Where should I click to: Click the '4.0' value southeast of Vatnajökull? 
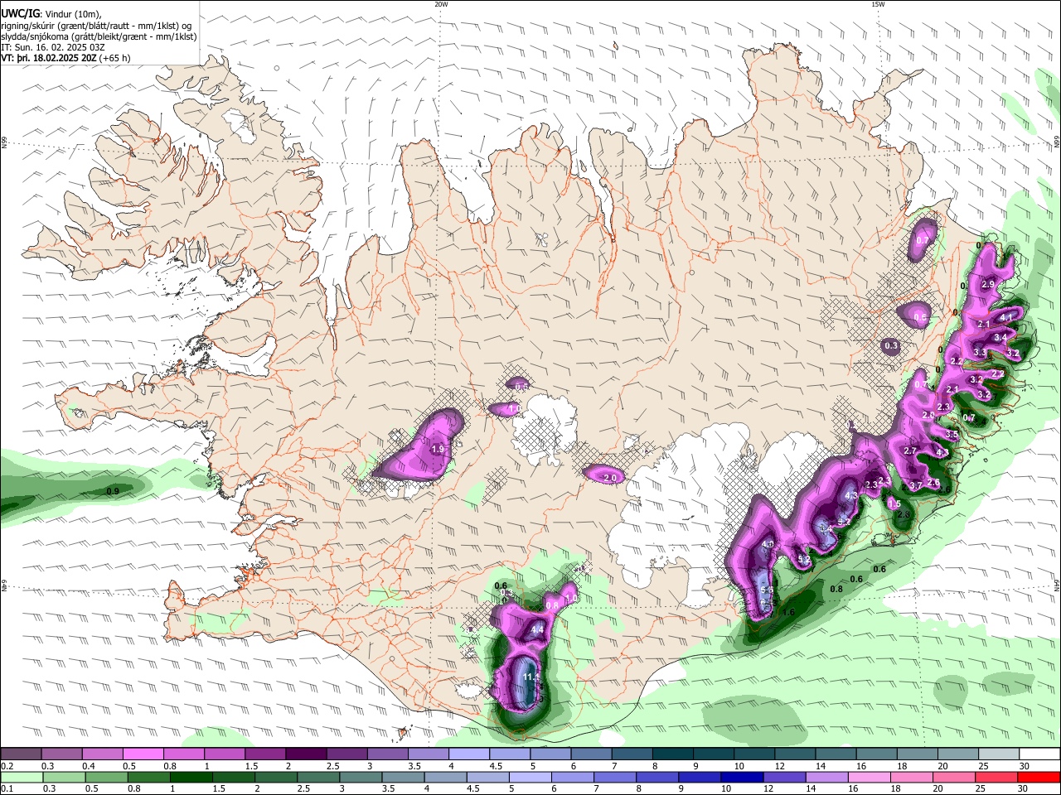tap(768, 544)
